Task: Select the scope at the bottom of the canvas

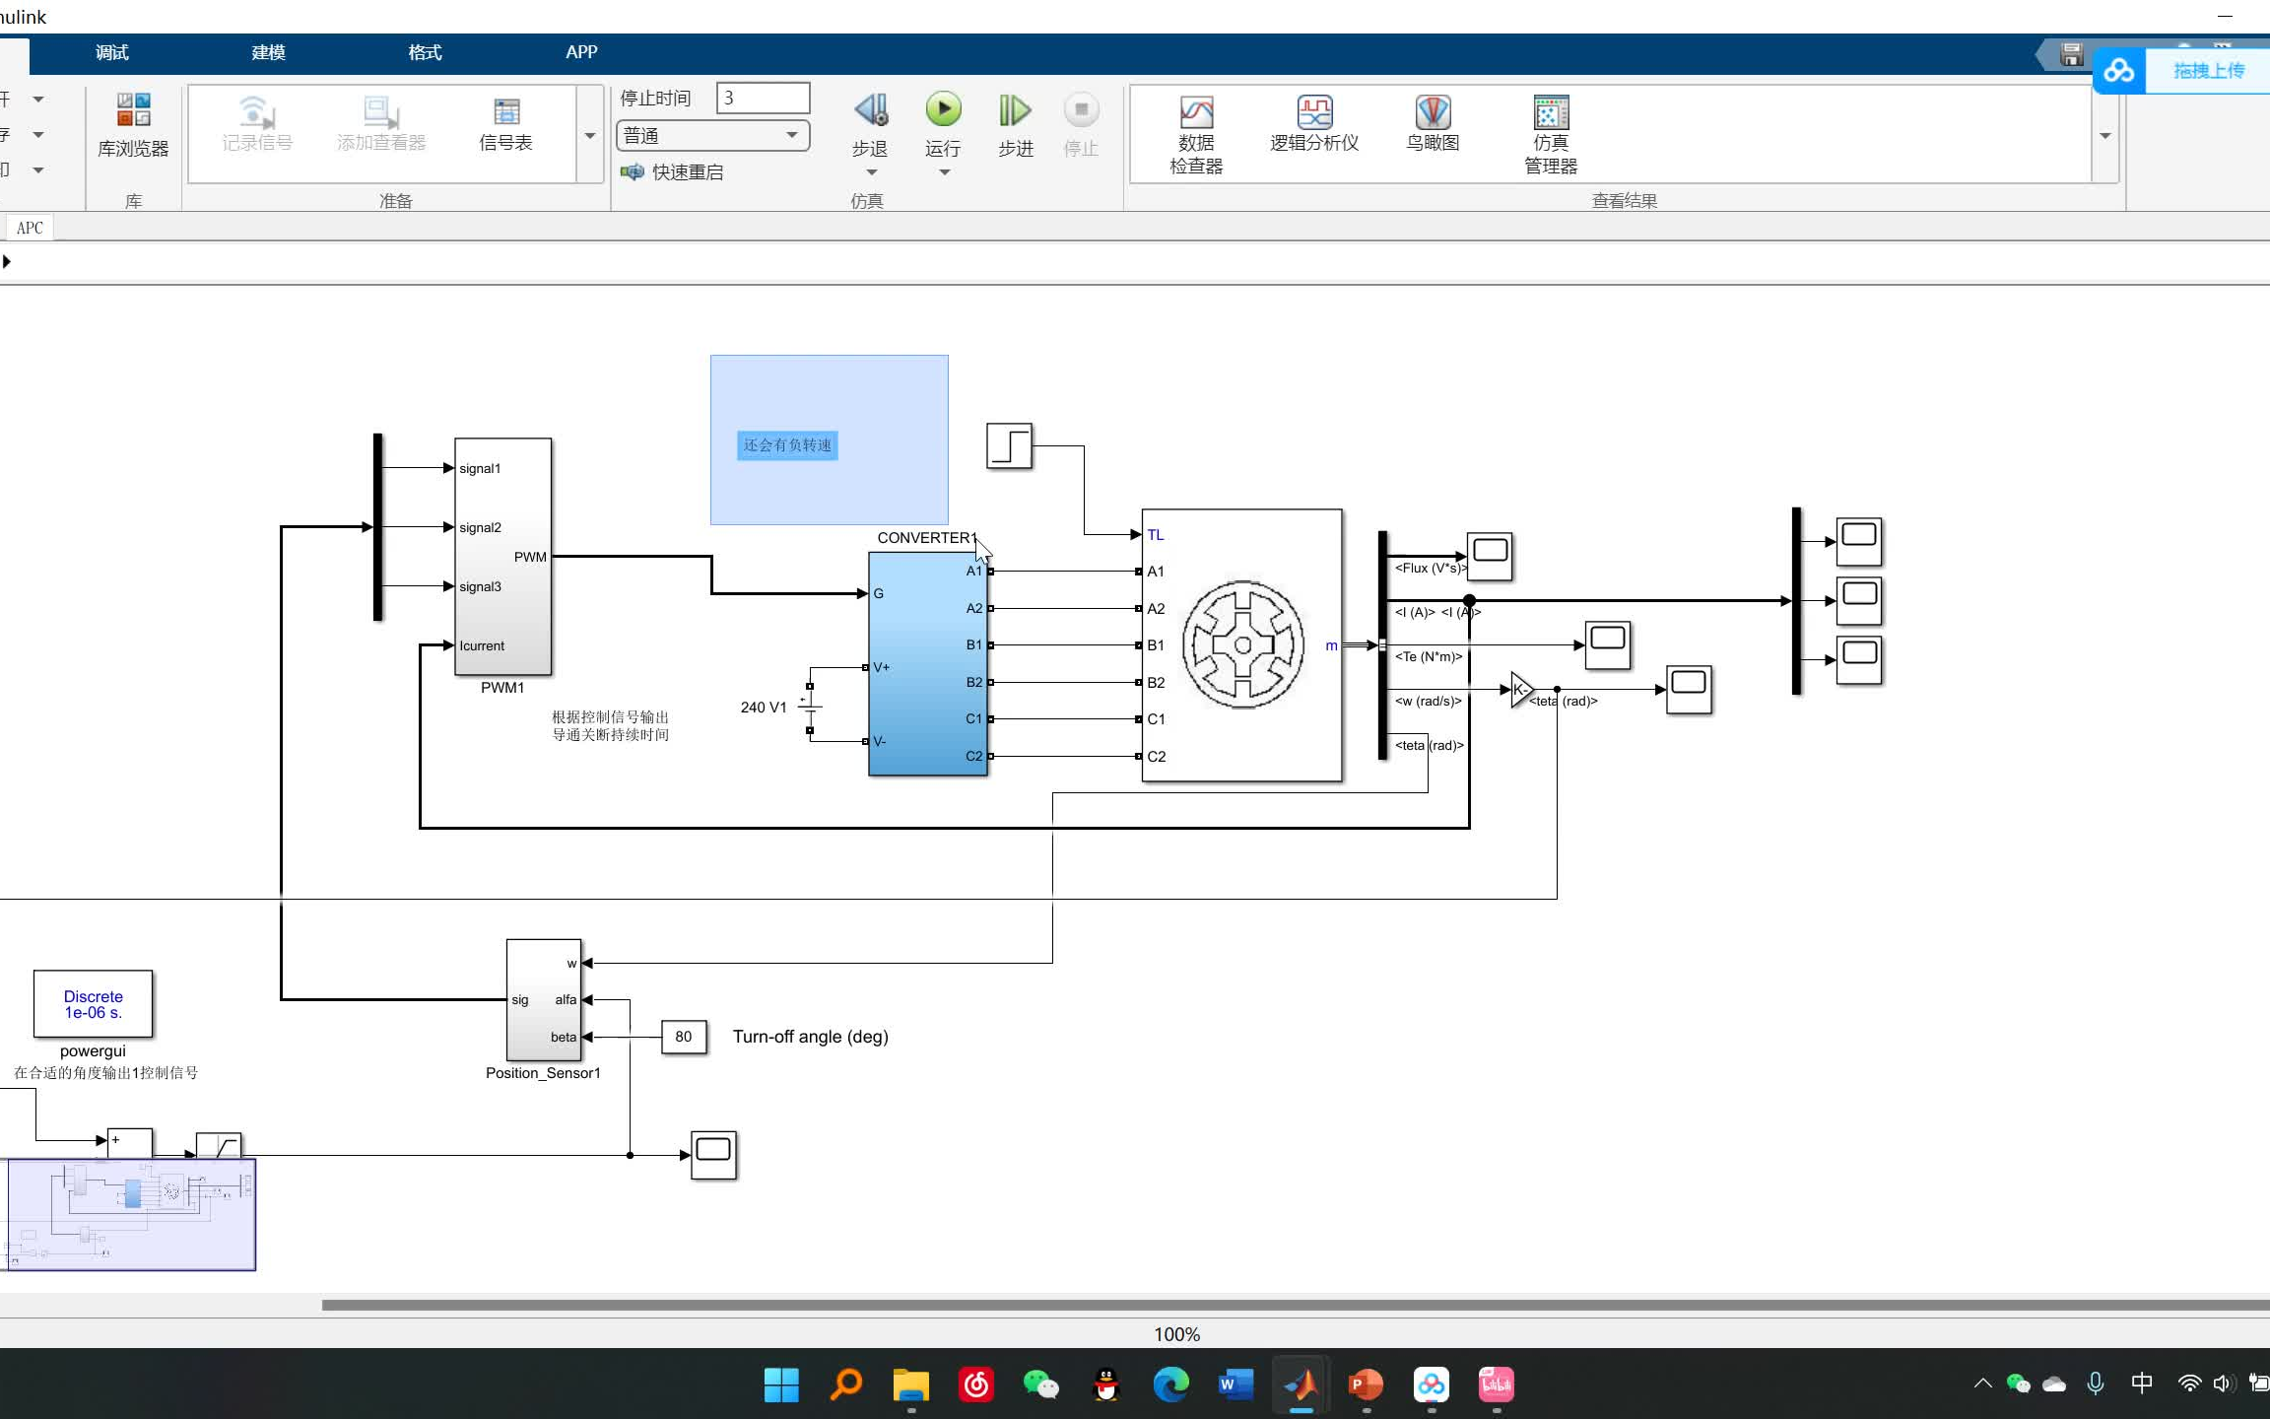Action: [x=714, y=1155]
